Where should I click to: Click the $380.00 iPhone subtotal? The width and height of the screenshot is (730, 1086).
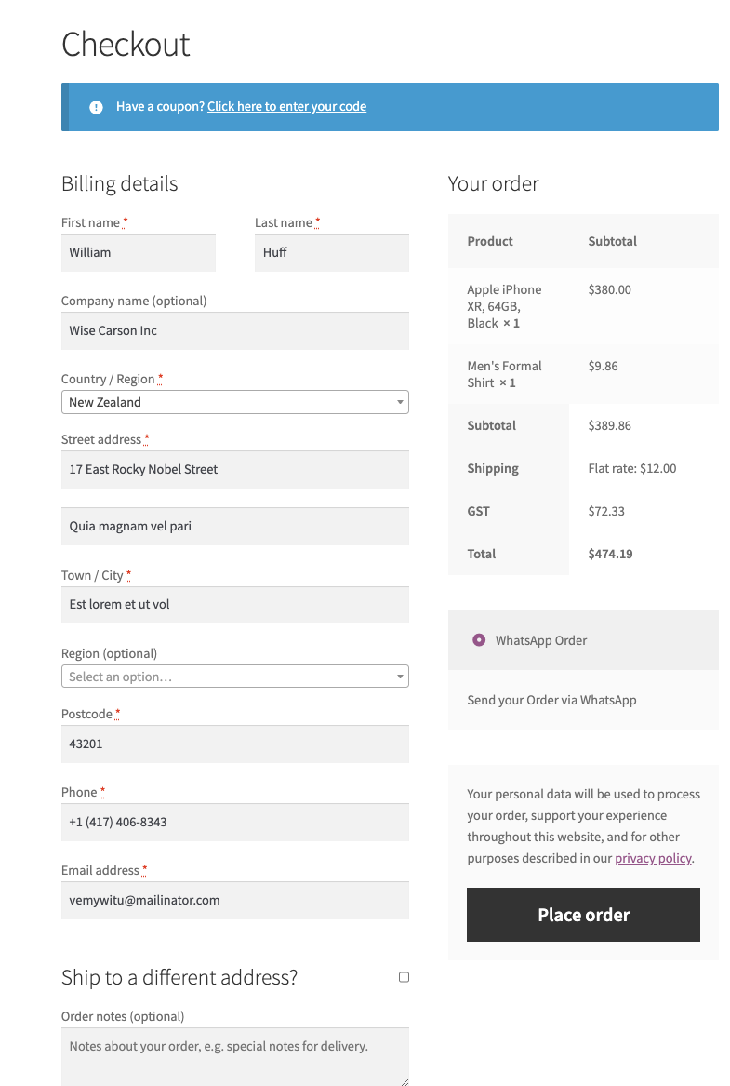pyautogui.click(x=610, y=290)
